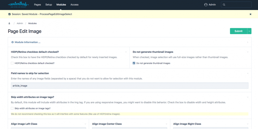The height and width of the screenshot is (129, 258).
Task: Open the Pages menu
Action: point(37,5)
